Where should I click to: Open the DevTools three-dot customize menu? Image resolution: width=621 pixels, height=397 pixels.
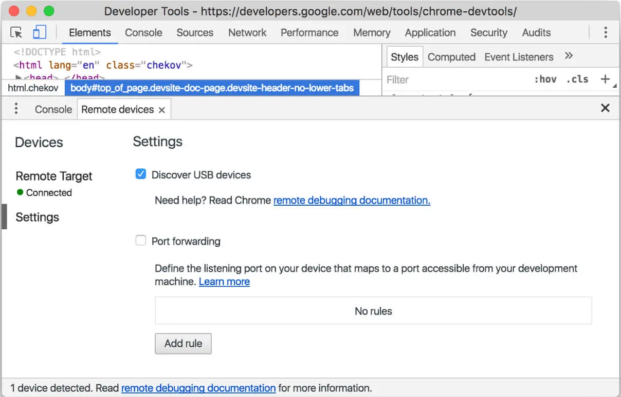click(x=606, y=33)
